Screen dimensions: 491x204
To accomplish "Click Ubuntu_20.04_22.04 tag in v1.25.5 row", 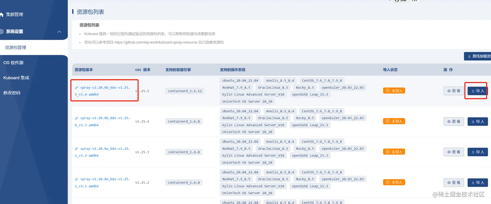I will point(240,80).
